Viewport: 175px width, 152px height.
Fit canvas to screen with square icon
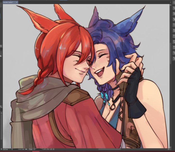pos(26,149)
